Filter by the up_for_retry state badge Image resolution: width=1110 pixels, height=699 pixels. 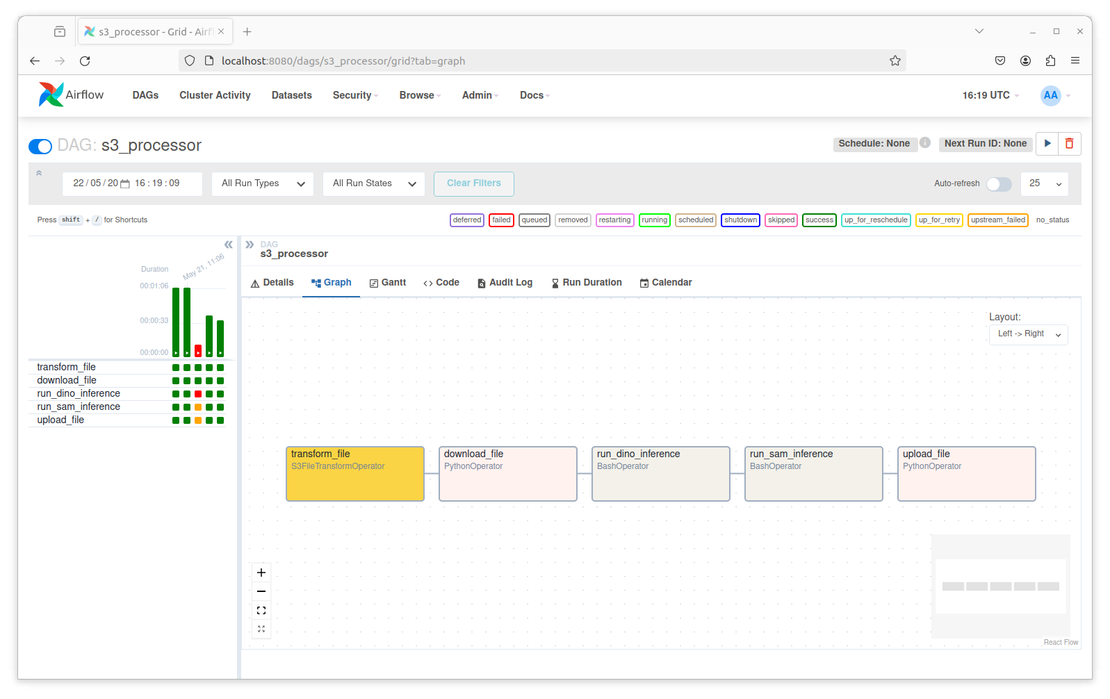click(939, 220)
